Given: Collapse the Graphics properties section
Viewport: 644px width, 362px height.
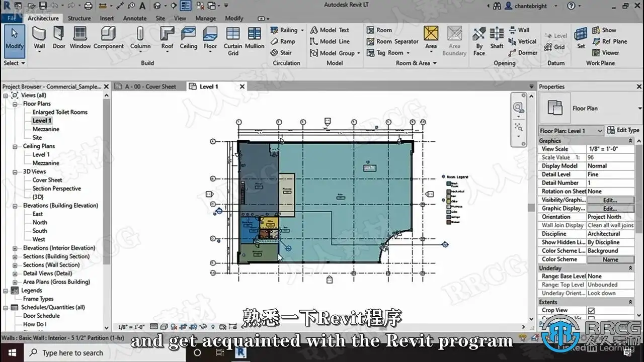Looking at the screenshot, I should tap(631, 141).
